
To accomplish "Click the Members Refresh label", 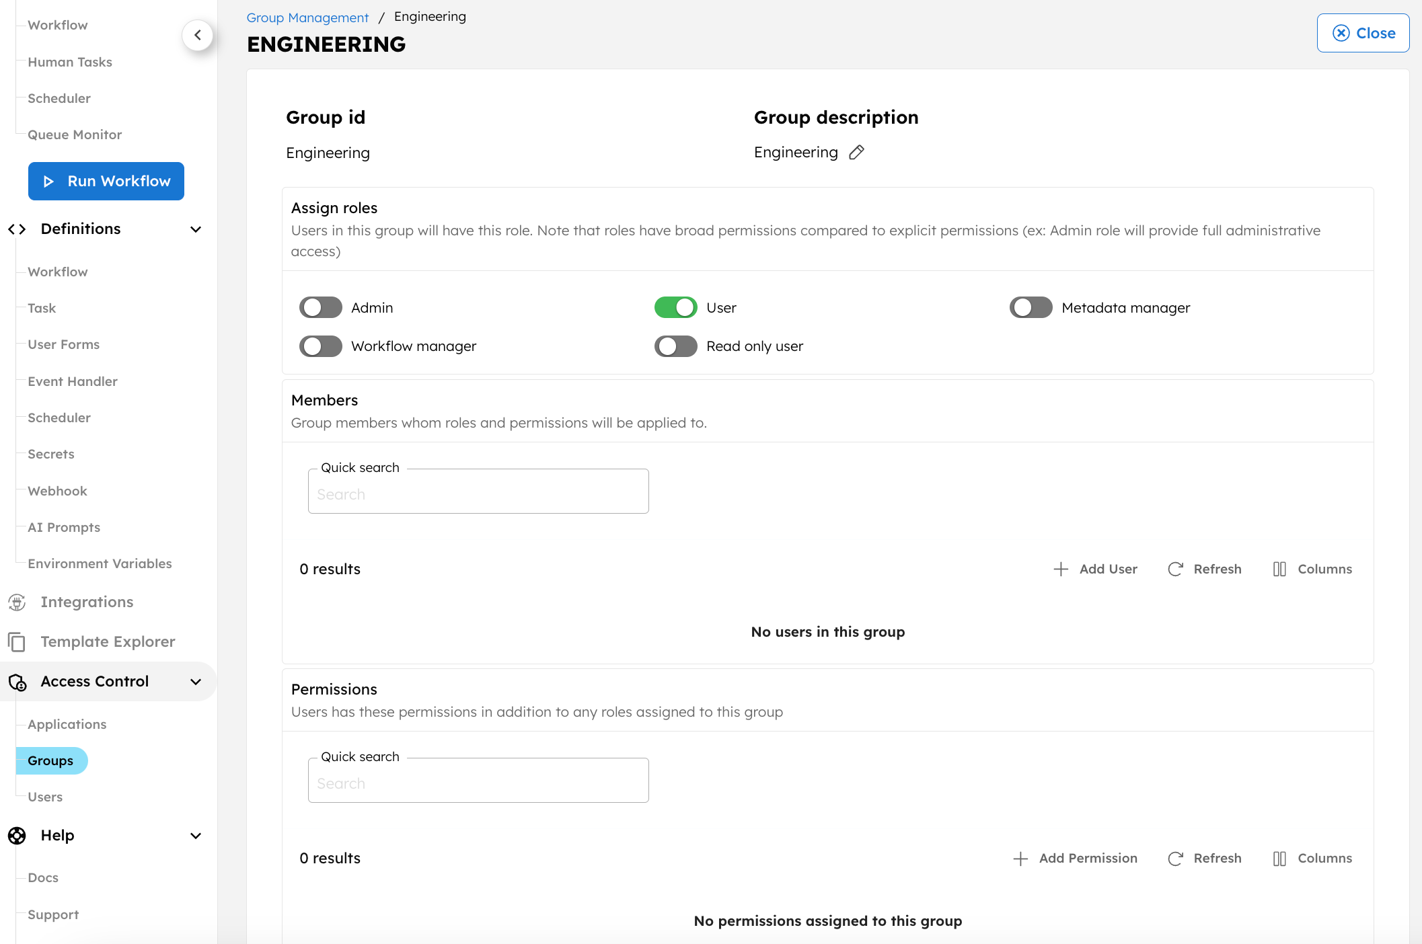I will pos(1218,569).
